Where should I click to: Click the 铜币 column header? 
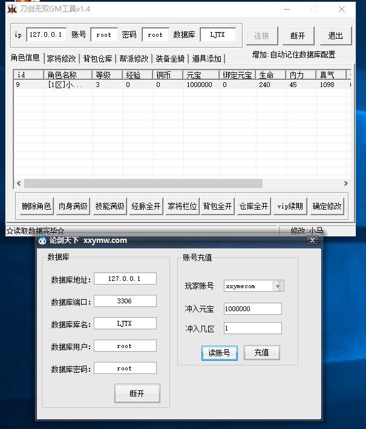[x=168, y=75]
